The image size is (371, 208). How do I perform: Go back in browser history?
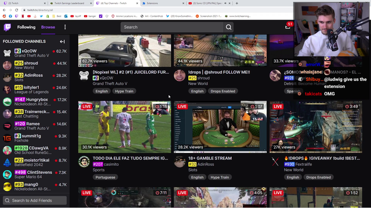tap(4, 10)
